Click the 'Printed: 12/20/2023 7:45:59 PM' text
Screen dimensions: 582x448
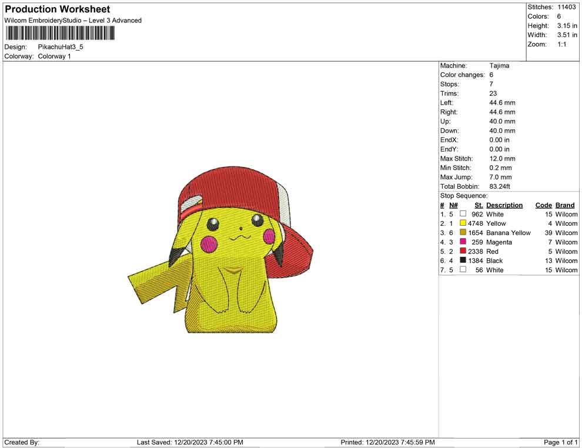click(387, 442)
